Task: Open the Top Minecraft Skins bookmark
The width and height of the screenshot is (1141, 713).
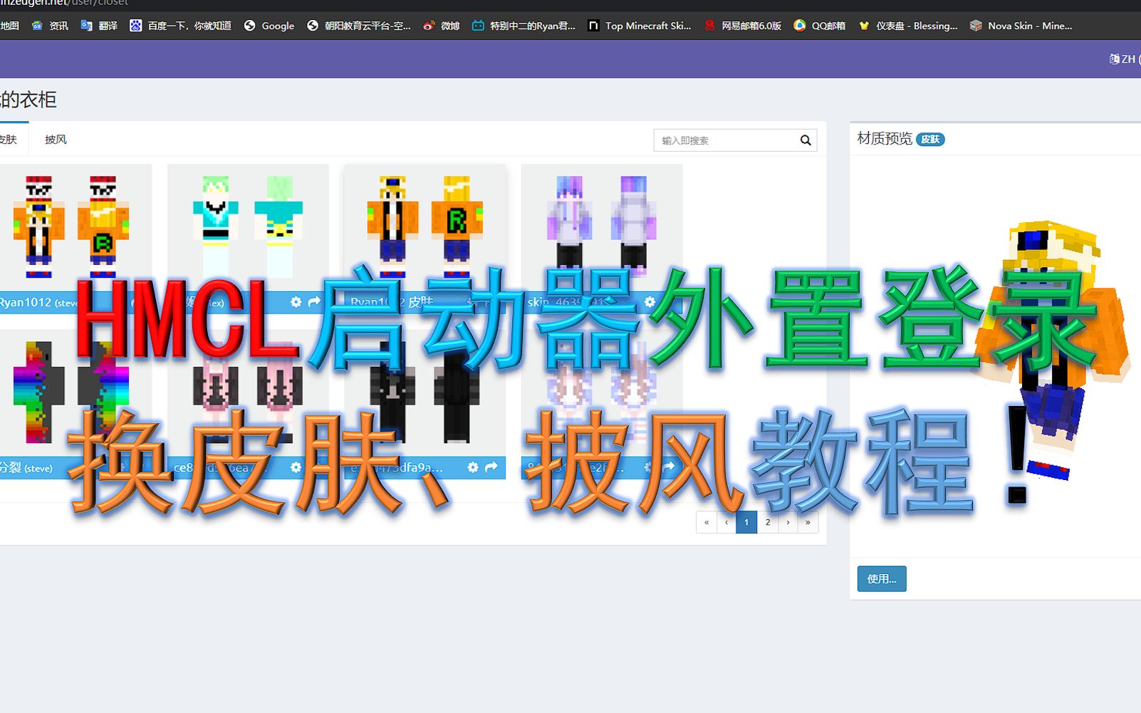Action: (x=639, y=26)
